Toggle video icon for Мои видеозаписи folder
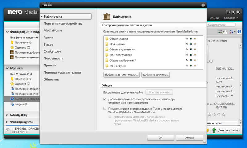Viewport: 247px width, 148px height. (191, 55)
